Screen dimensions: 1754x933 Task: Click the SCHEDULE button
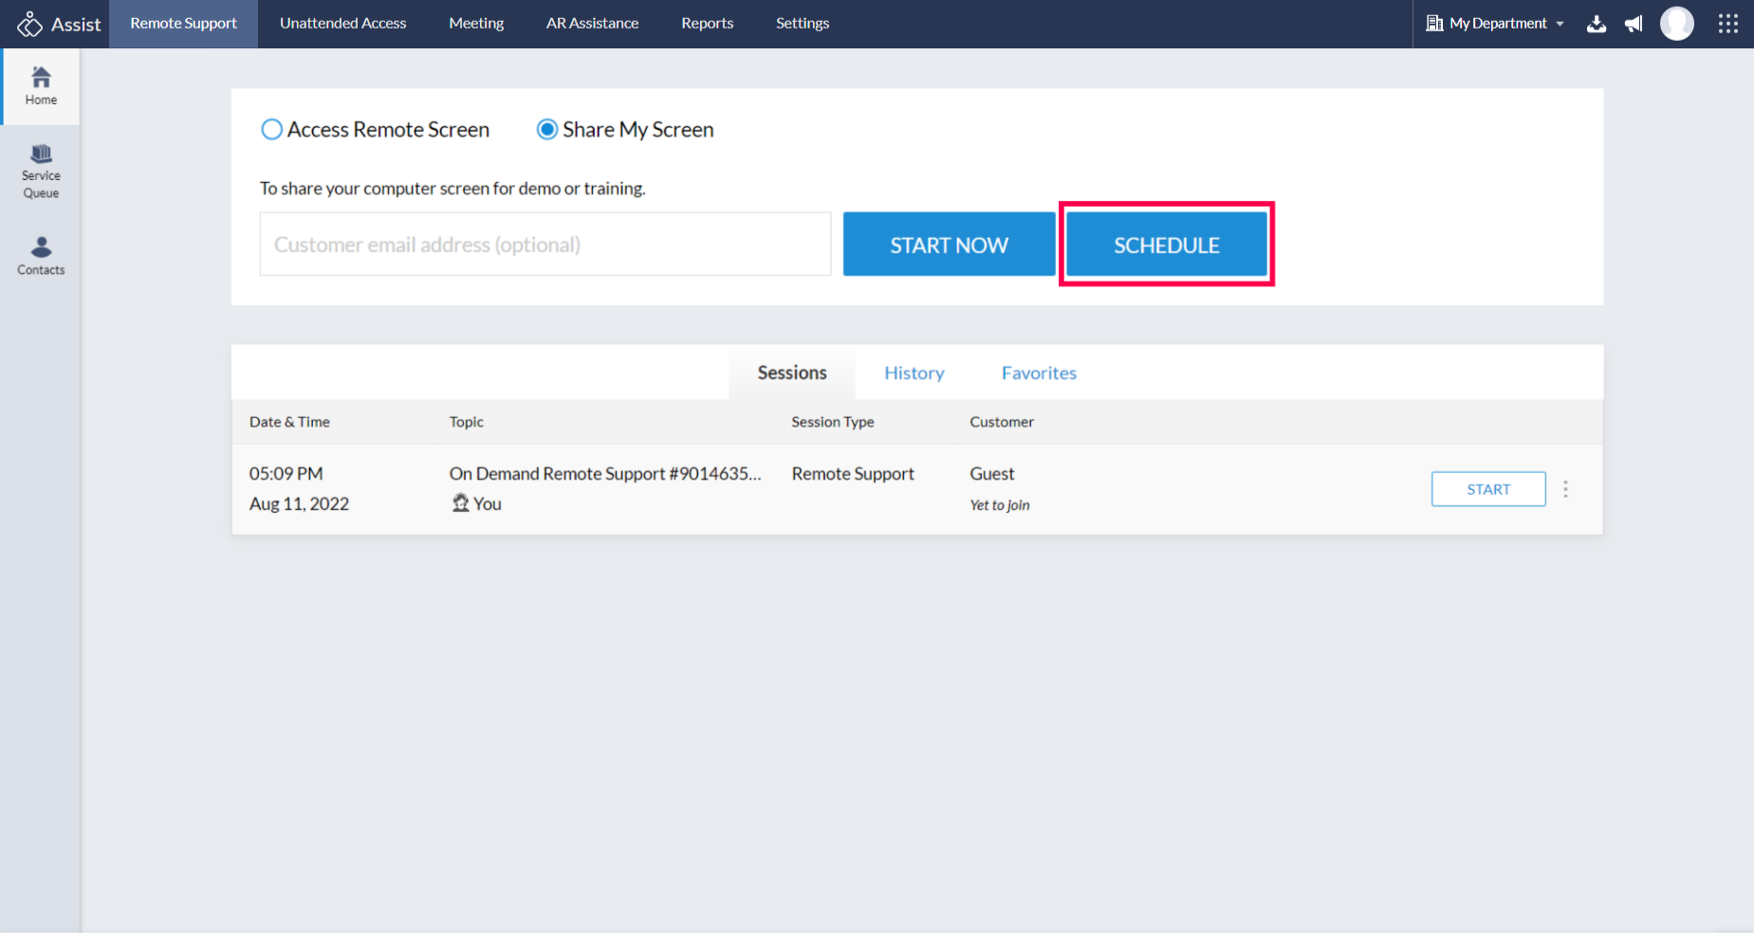tap(1166, 245)
